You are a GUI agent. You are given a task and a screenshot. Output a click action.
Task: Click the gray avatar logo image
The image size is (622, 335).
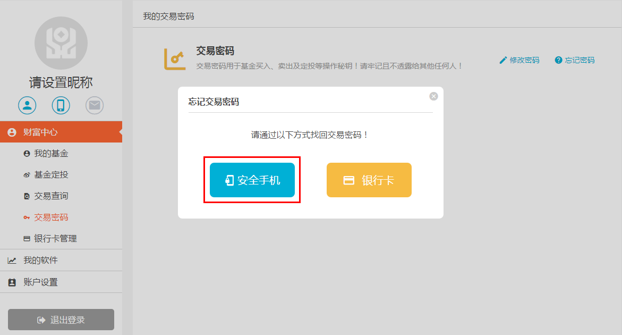(61, 43)
